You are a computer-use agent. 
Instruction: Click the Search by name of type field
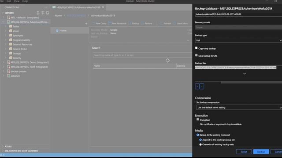(142, 55)
